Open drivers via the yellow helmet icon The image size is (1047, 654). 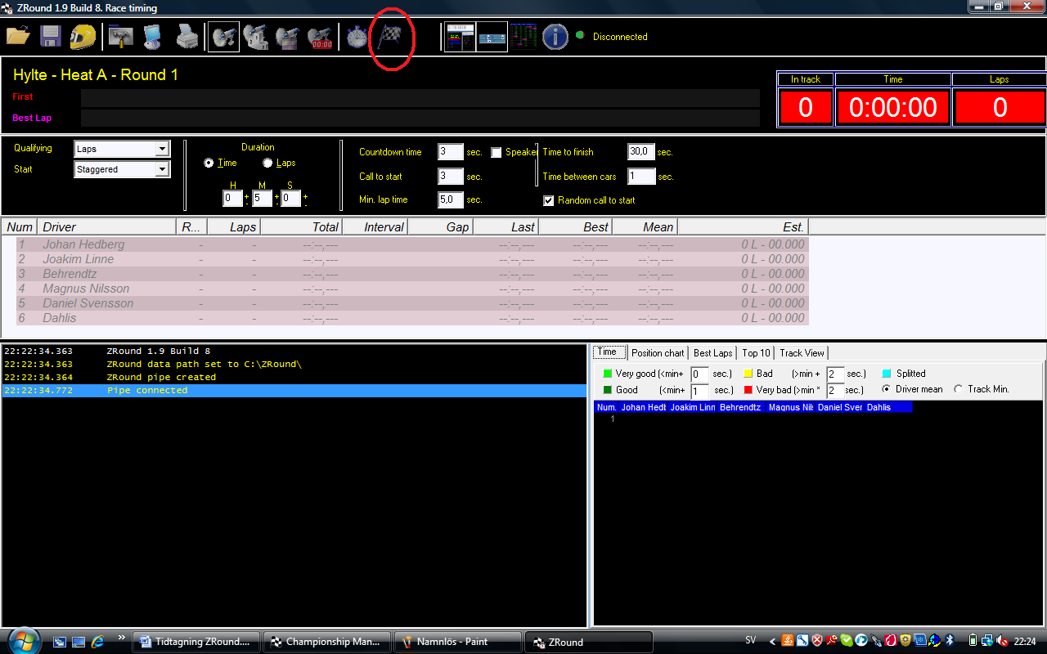point(83,37)
